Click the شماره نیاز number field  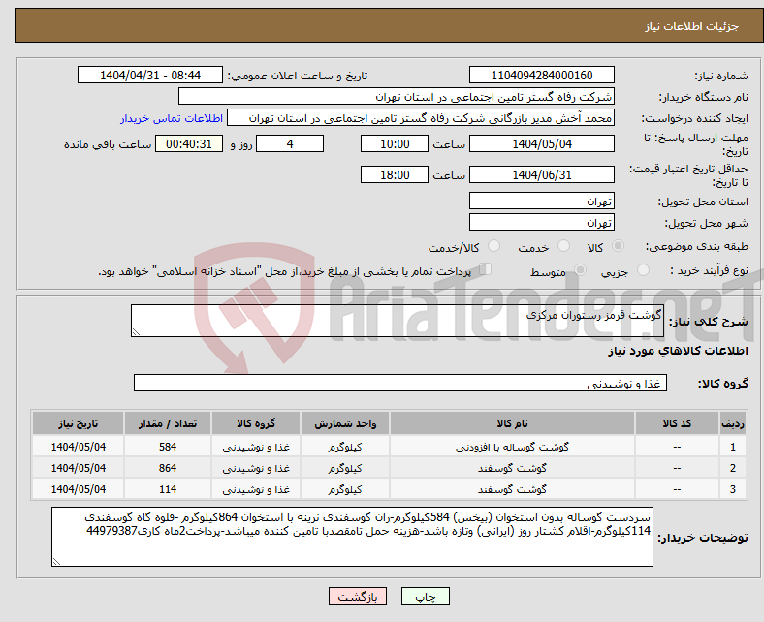541,76
